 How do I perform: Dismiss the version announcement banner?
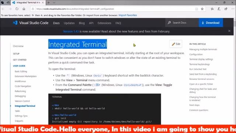point(229,31)
